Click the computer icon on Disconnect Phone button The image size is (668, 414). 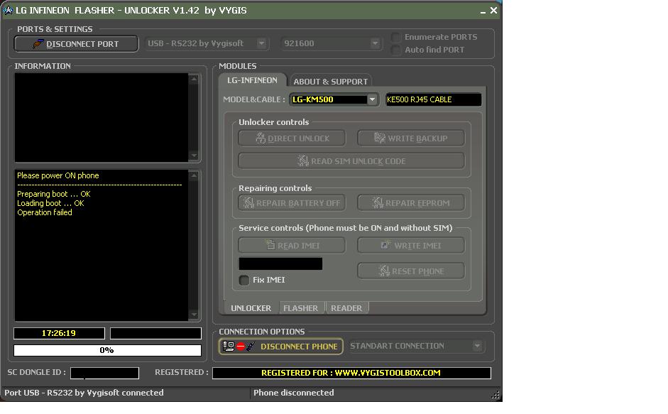(x=229, y=347)
